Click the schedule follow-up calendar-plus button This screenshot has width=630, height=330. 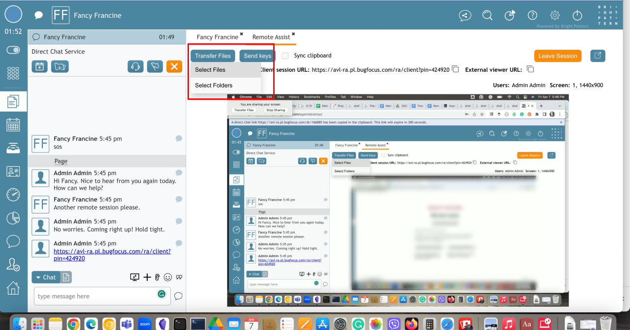point(40,66)
